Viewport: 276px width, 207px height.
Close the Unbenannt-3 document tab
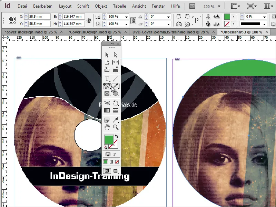(x=267, y=32)
